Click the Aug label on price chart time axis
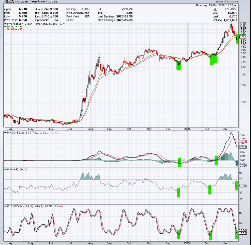Screen dimensions: 251x245 coord(91,129)
